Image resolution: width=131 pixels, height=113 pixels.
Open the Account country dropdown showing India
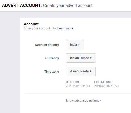(x=75, y=45)
